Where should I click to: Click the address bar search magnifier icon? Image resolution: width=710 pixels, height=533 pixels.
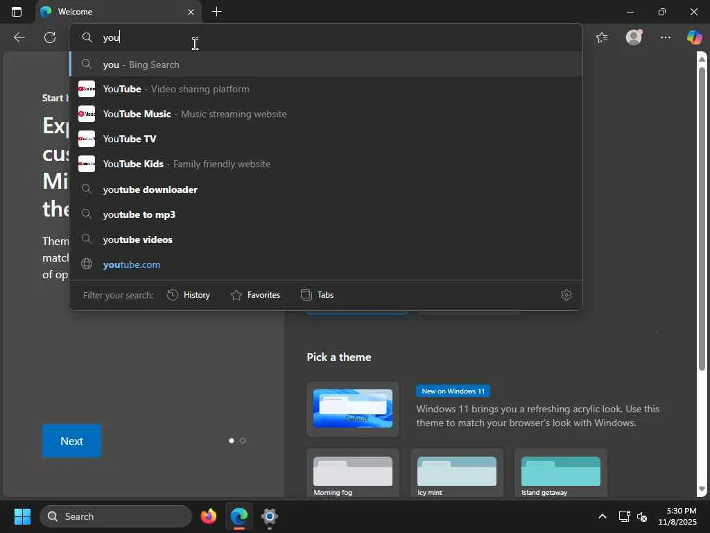tap(87, 37)
